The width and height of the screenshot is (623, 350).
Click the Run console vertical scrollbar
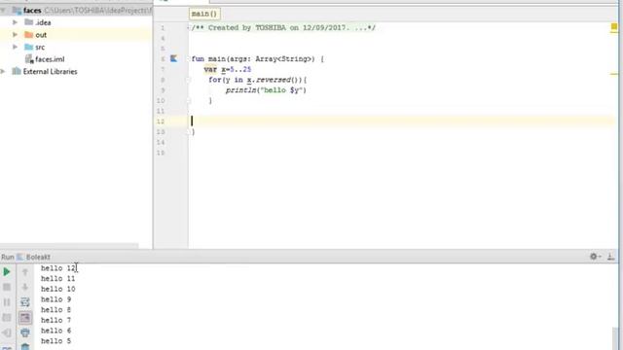coord(615,337)
